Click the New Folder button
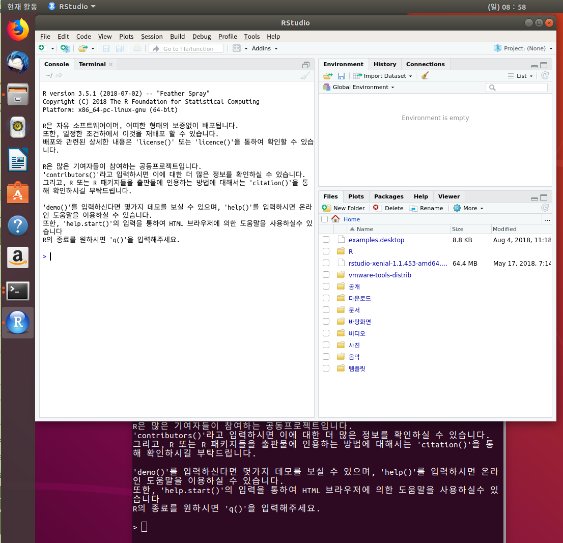The image size is (563, 543). (343, 208)
